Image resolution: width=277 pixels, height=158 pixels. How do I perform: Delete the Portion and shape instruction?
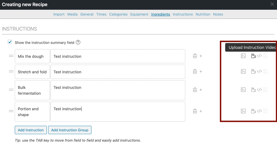point(195,111)
